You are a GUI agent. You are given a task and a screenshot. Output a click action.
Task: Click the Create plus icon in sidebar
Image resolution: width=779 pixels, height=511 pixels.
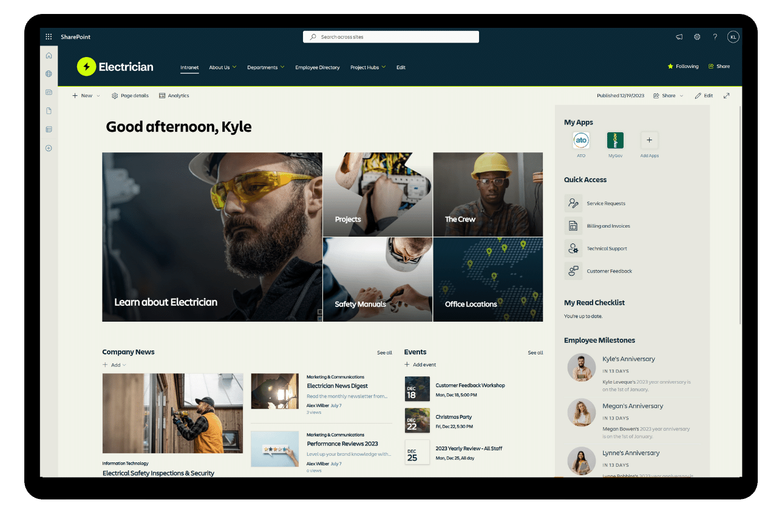49,148
